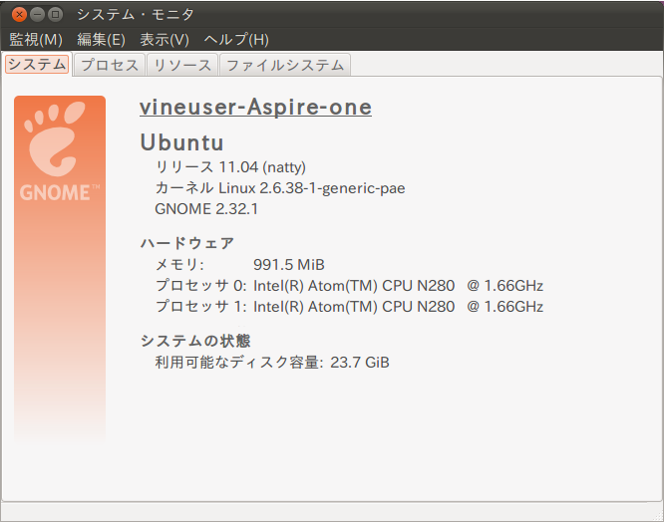
Task: Open the 編集(E) menu
Action: pos(102,40)
